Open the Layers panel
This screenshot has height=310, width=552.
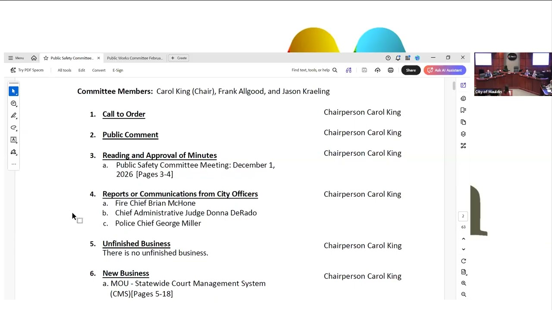pos(463,134)
